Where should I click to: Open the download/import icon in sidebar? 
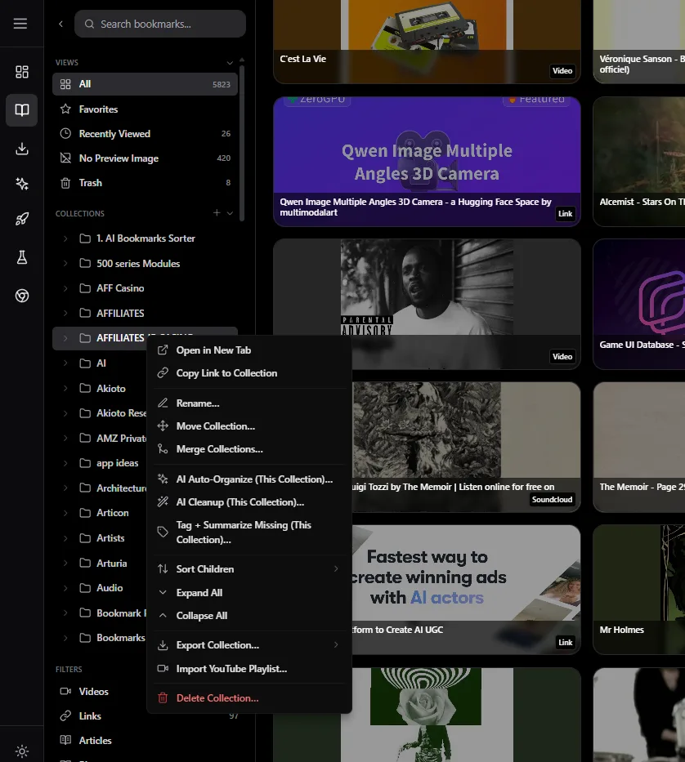(x=22, y=148)
